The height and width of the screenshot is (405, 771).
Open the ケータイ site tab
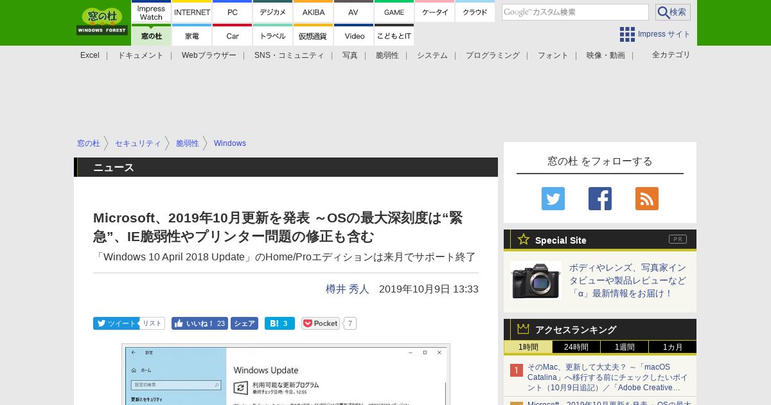pyautogui.click(x=435, y=12)
